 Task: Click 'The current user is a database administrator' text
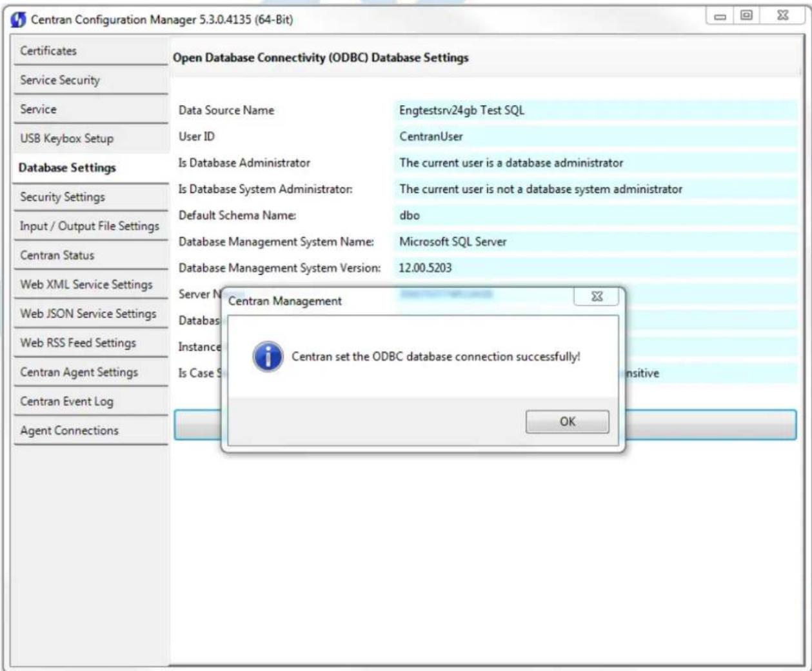pyautogui.click(x=511, y=163)
